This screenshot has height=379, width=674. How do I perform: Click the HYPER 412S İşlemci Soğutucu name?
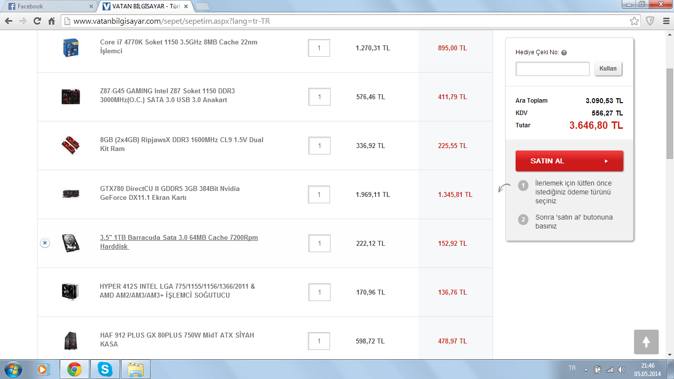pyautogui.click(x=178, y=291)
